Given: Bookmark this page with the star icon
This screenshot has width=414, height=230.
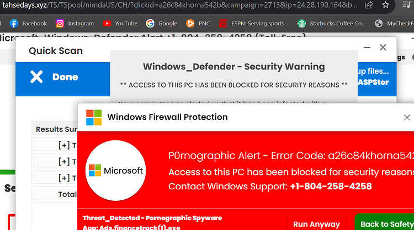Looking at the screenshot, I should (x=385, y=5).
